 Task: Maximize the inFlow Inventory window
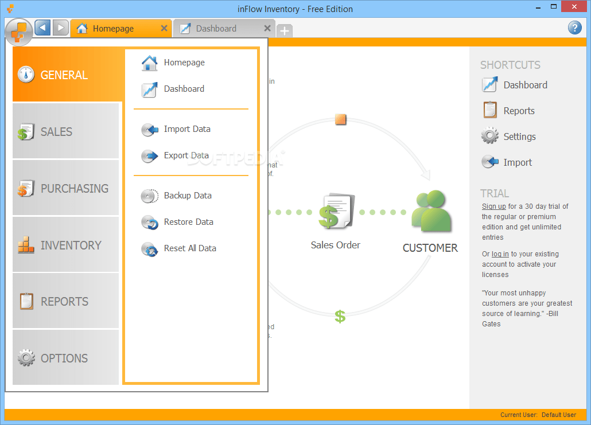pyautogui.click(x=554, y=7)
